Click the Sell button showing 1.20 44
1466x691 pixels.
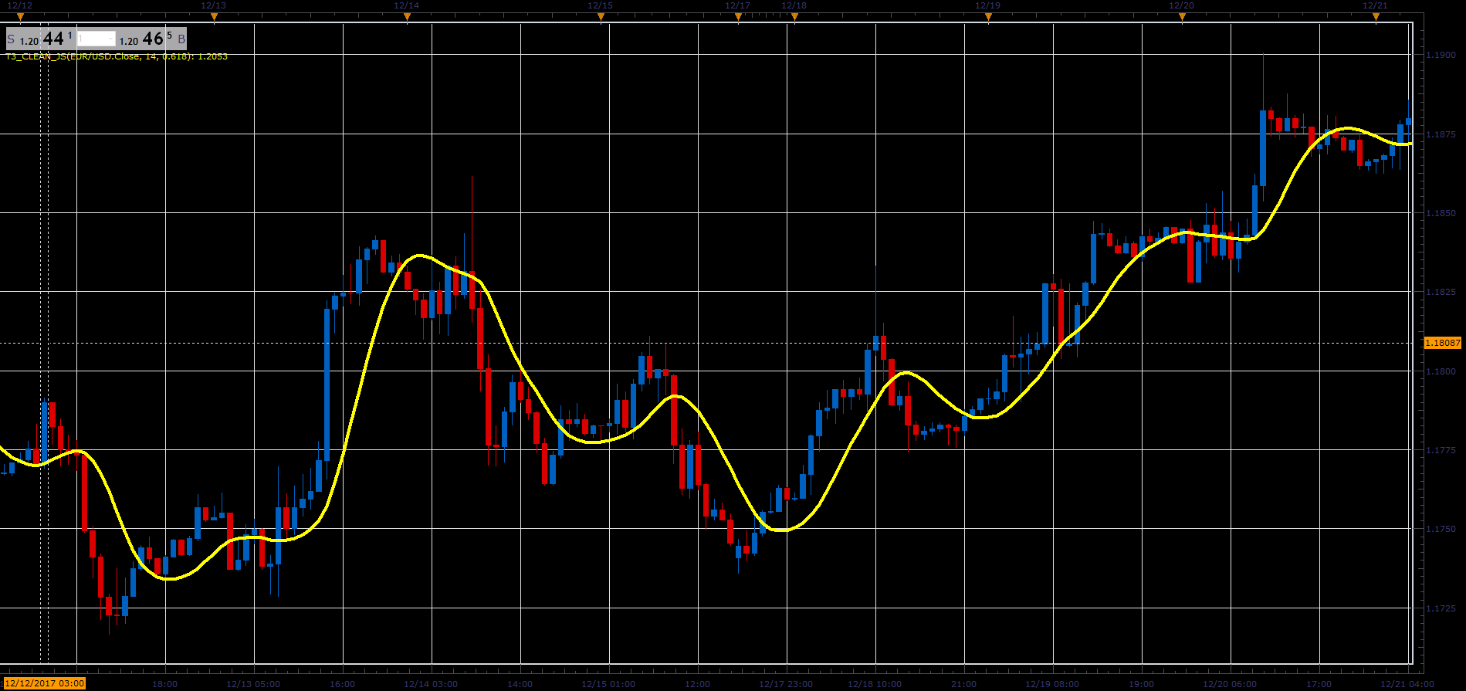(40, 39)
